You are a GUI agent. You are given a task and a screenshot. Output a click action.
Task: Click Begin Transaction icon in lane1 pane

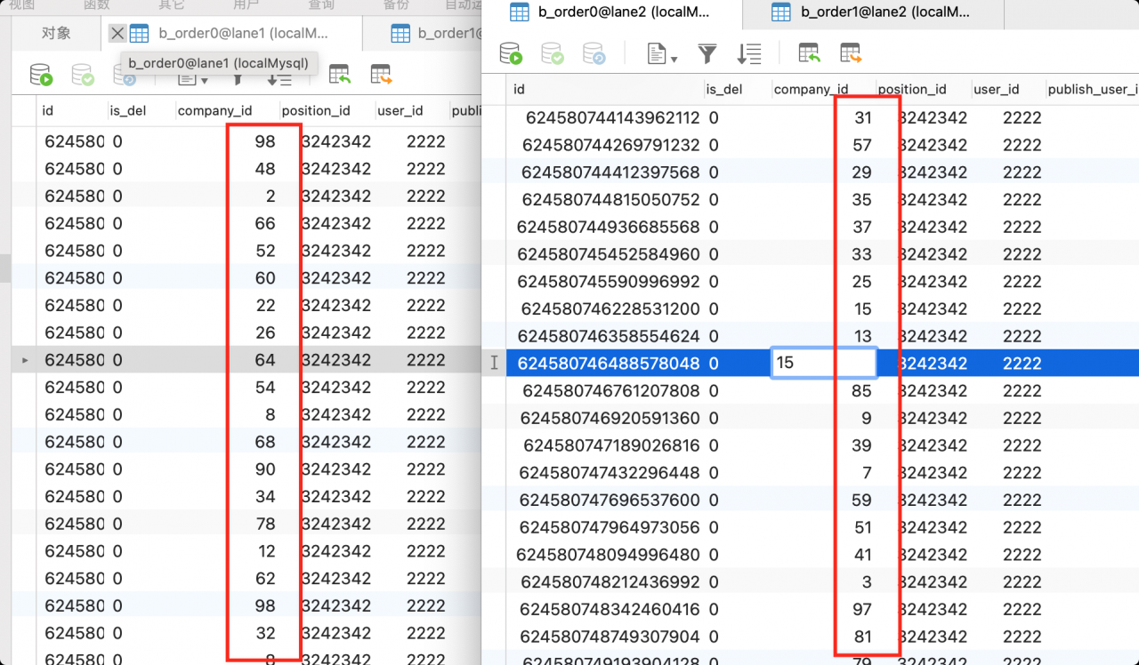(41, 76)
